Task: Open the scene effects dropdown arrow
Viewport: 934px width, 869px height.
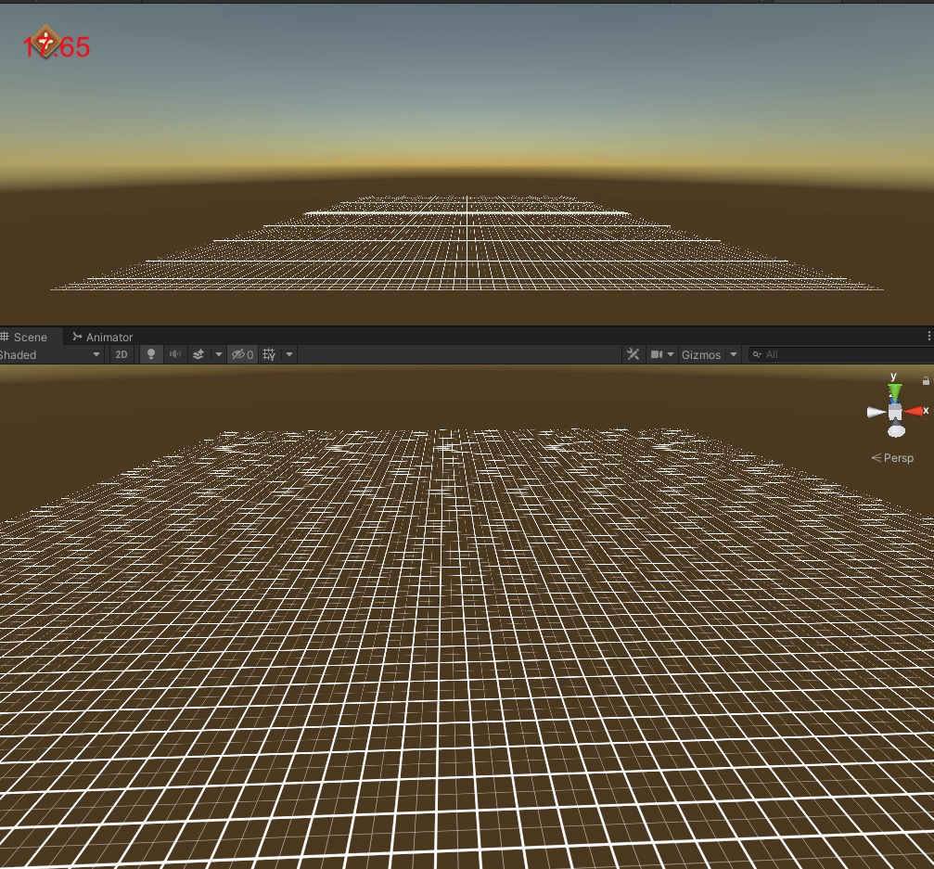Action: click(x=219, y=355)
